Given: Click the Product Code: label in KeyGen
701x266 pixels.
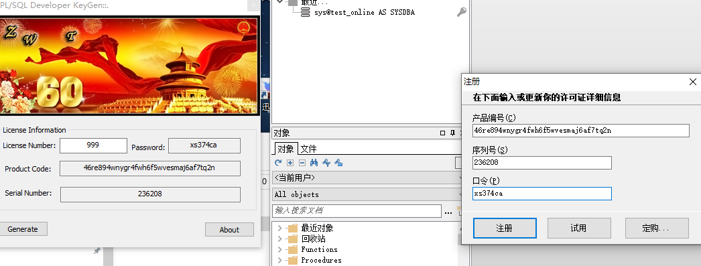Looking at the screenshot, I should tap(27, 169).
